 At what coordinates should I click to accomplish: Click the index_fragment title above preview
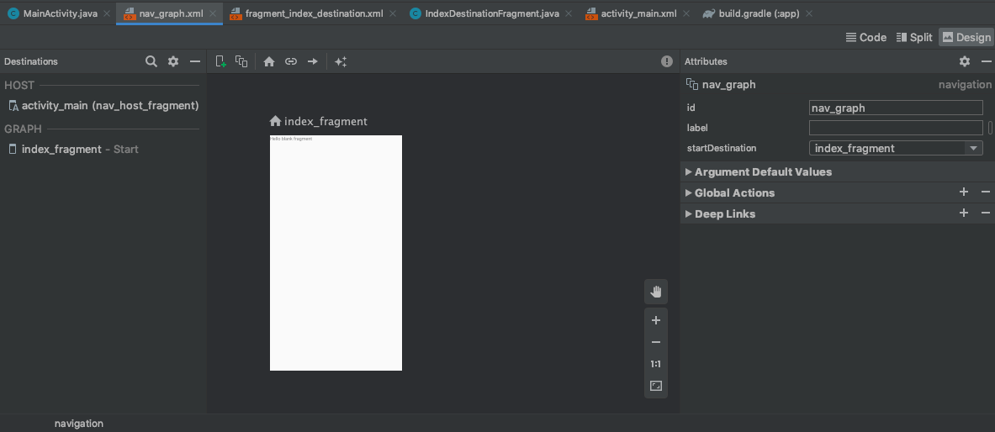click(x=325, y=122)
